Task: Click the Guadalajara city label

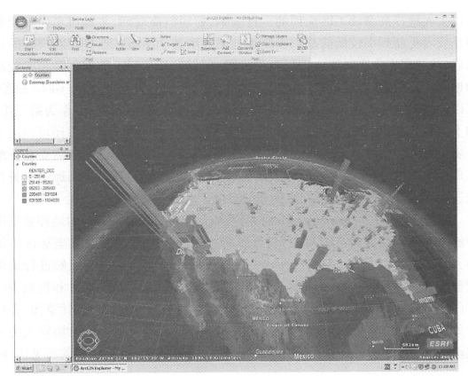Action: pos(269,352)
